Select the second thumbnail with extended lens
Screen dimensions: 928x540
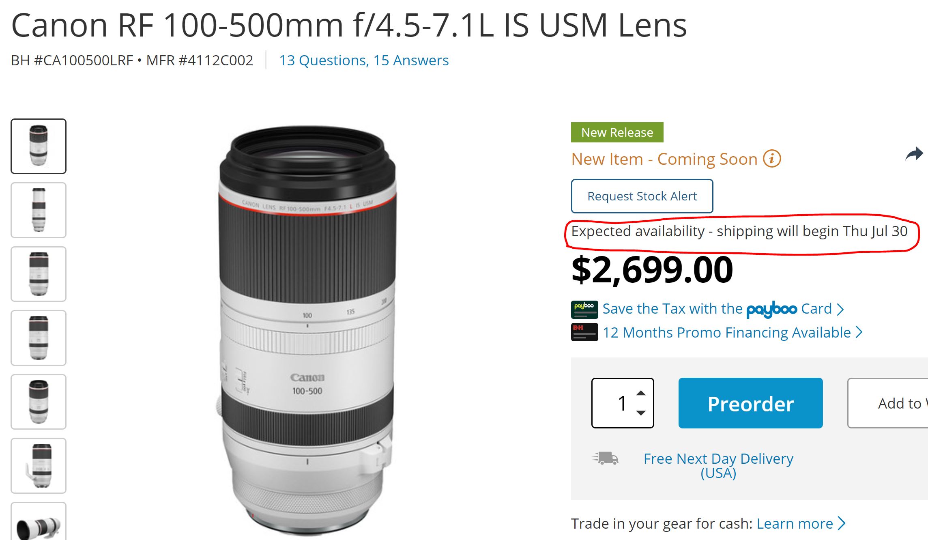[x=39, y=210]
